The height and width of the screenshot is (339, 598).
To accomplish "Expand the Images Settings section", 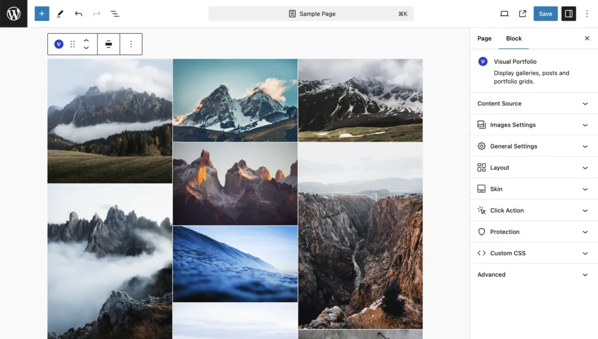I will [x=533, y=125].
